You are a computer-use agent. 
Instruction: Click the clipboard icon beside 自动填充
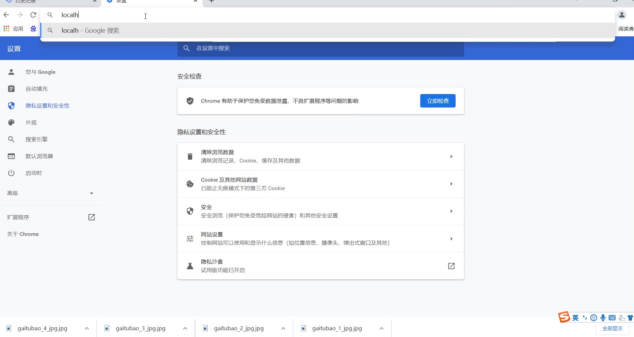[11, 89]
